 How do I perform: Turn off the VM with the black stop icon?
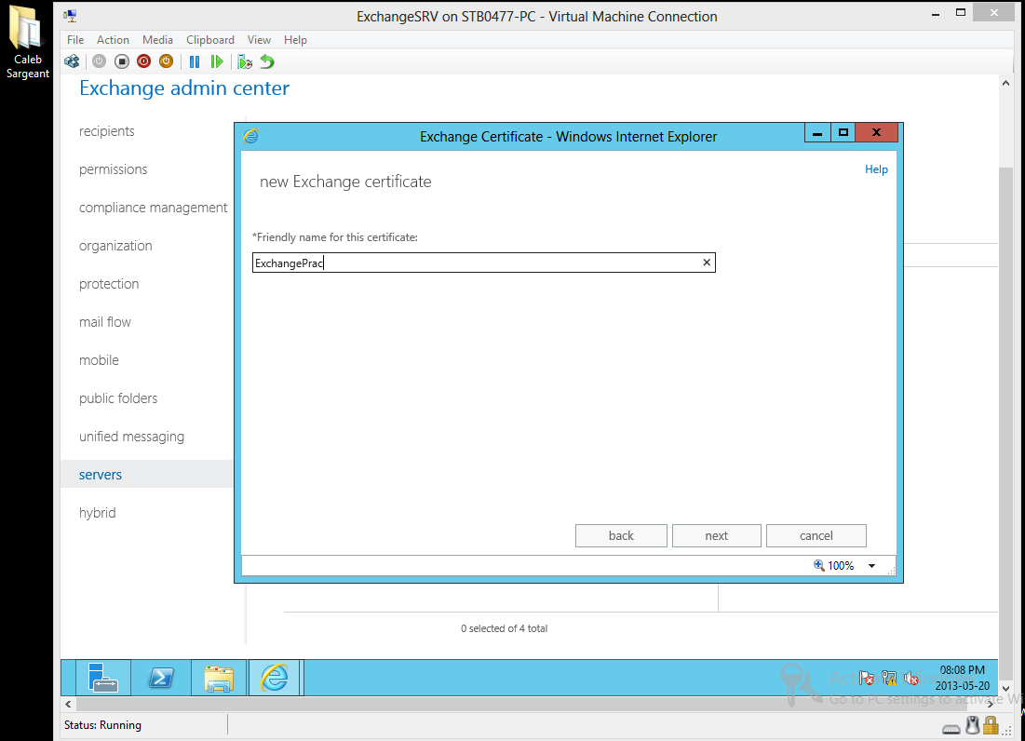coord(122,61)
